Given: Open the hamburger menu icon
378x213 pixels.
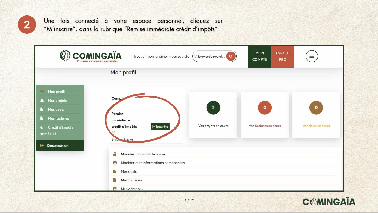Looking at the screenshot, I should pyautogui.click(x=312, y=56).
